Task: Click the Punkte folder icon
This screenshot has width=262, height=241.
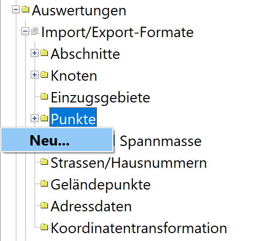Action: 44,118
